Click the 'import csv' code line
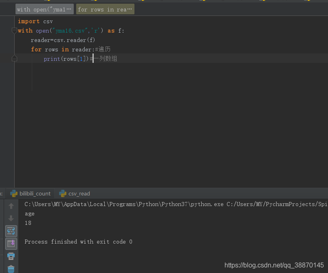Viewport: 328px width, 273px height. pos(35,21)
